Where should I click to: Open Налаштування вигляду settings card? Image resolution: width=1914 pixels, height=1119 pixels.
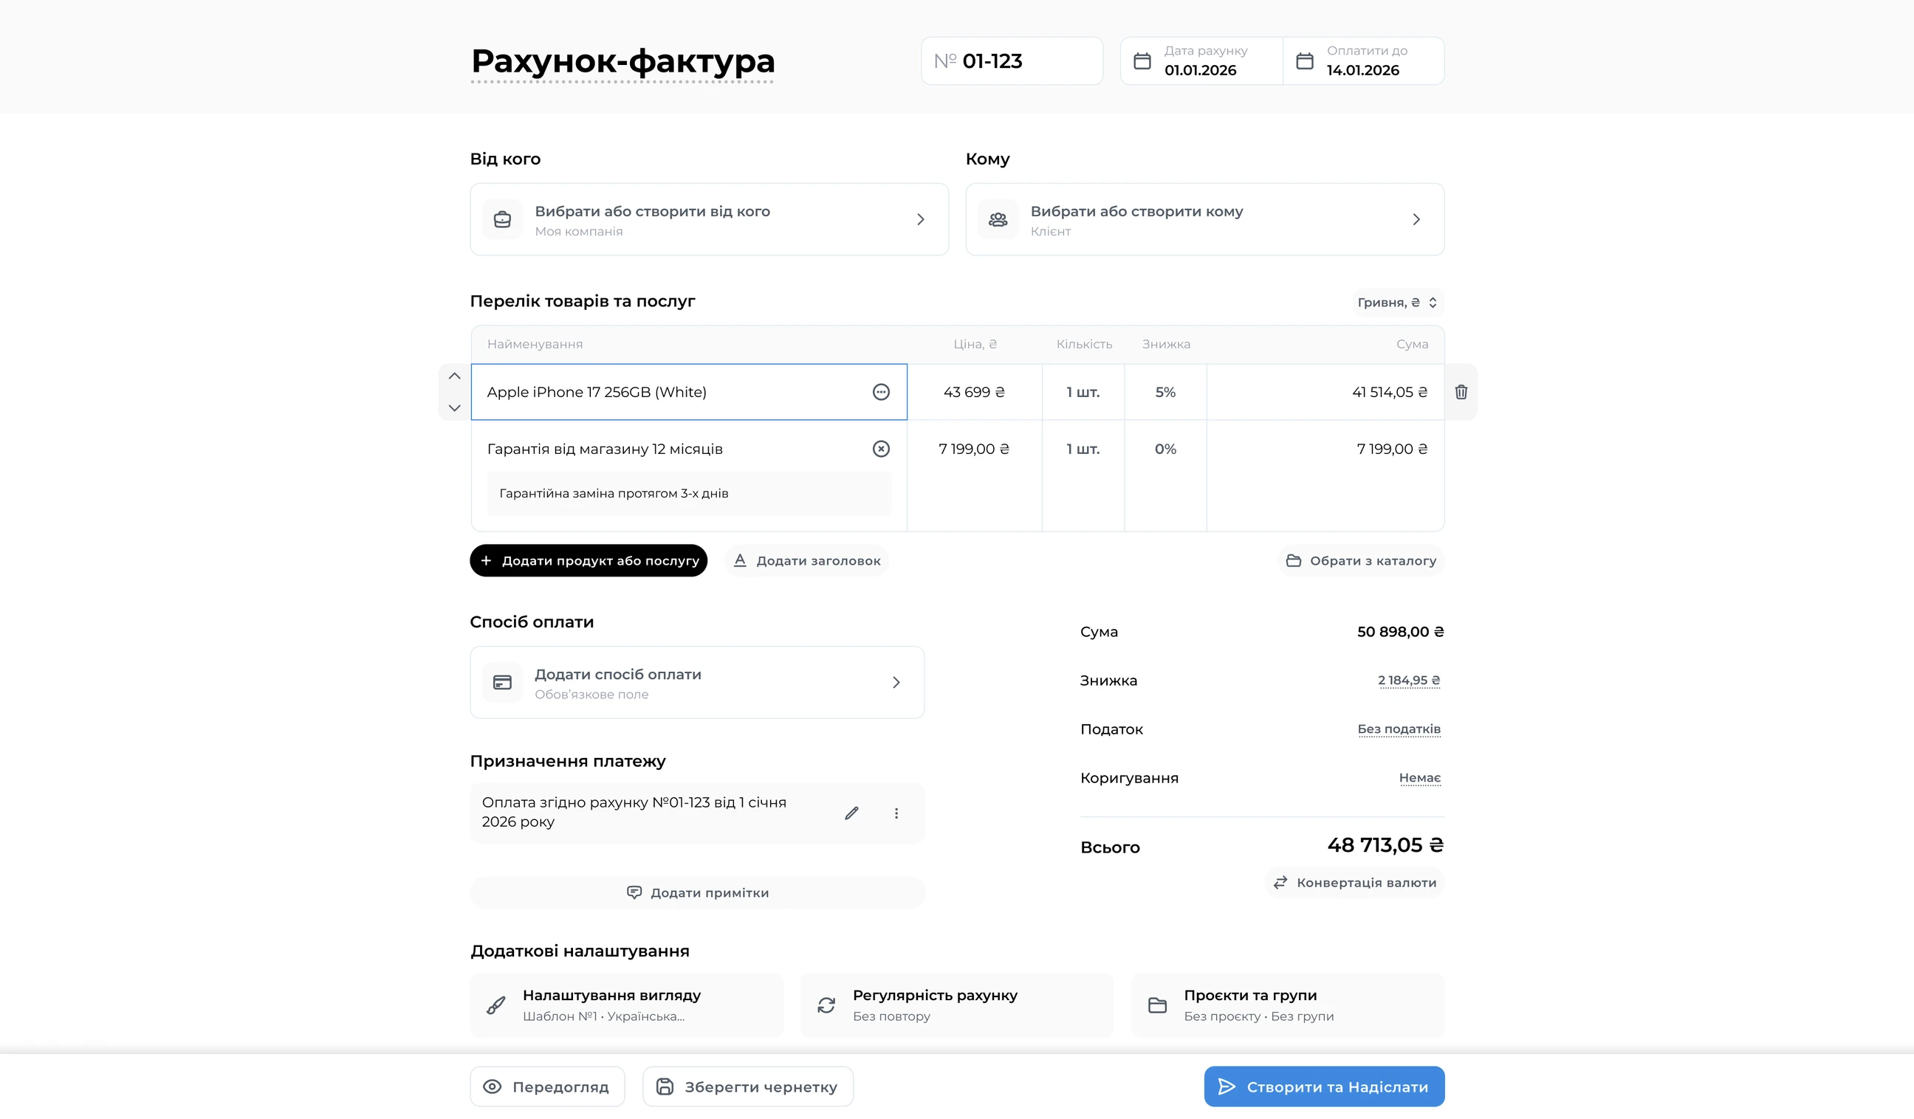(x=627, y=1005)
